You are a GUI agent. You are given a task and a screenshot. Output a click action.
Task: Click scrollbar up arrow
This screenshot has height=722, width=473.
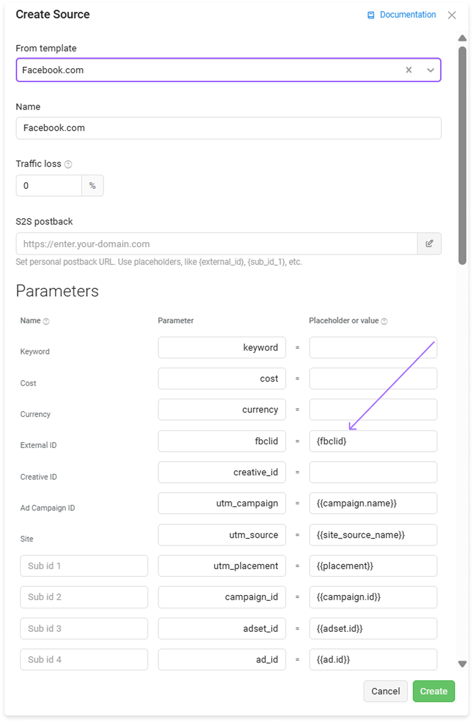462,38
